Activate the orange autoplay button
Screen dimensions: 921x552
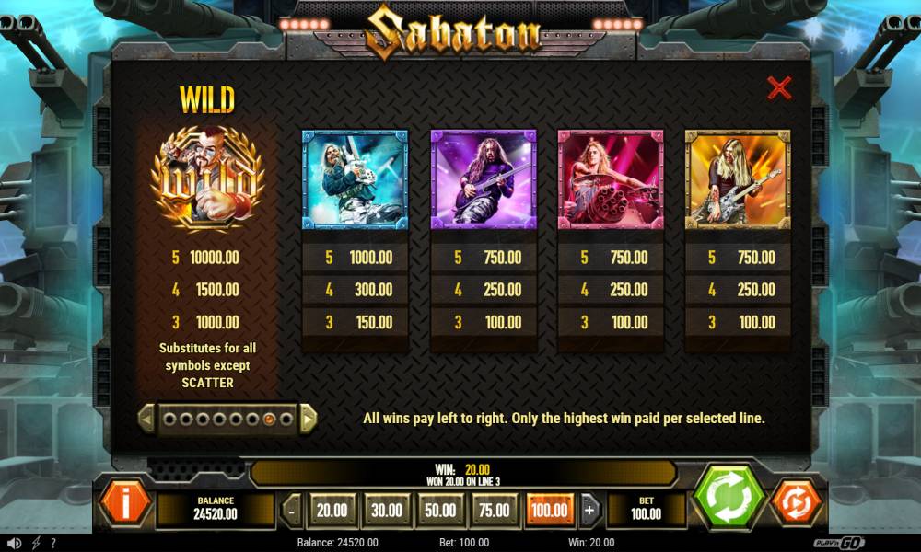[796, 502]
